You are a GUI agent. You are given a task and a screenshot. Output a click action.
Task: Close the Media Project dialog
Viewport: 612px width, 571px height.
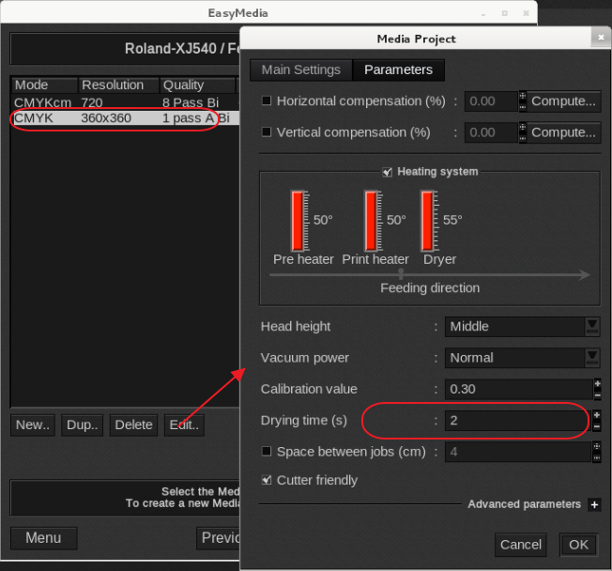click(x=600, y=39)
